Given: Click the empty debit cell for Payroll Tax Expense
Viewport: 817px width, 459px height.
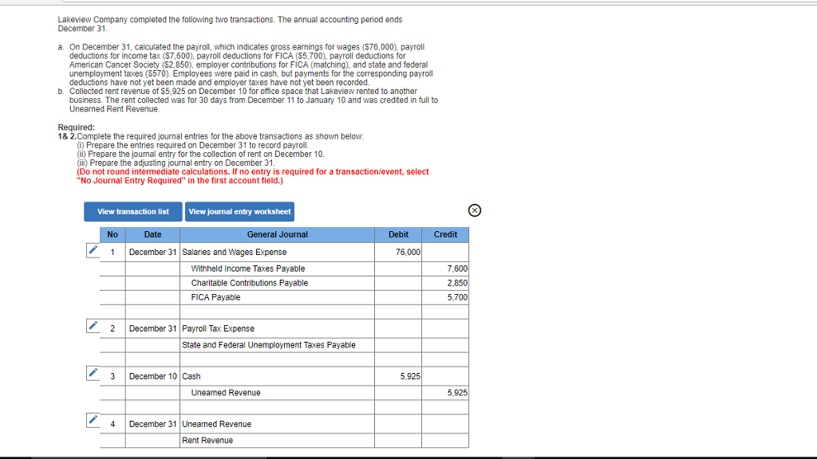Looking at the screenshot, I should (x=398, y=328).
